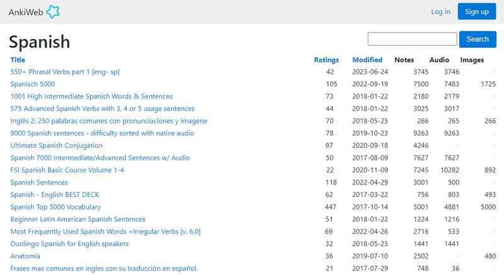504x275 pixels.
Task: Open Spanish - English BEST DECK
Action: pyautogui.click(x=55, y=195)
